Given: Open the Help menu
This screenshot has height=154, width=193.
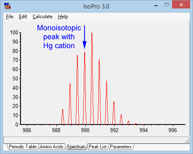Looking at the screenshot, I should click(x=63, y=17).
